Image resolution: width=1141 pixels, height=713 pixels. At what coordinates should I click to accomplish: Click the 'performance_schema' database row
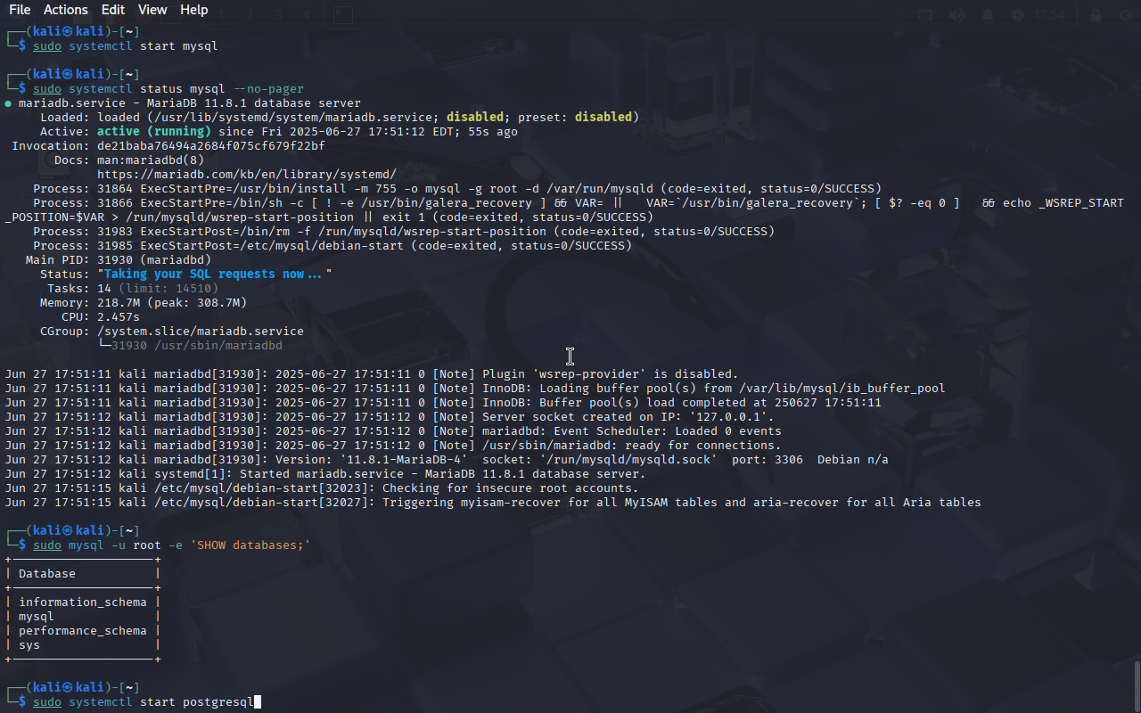tap(83, 631)
